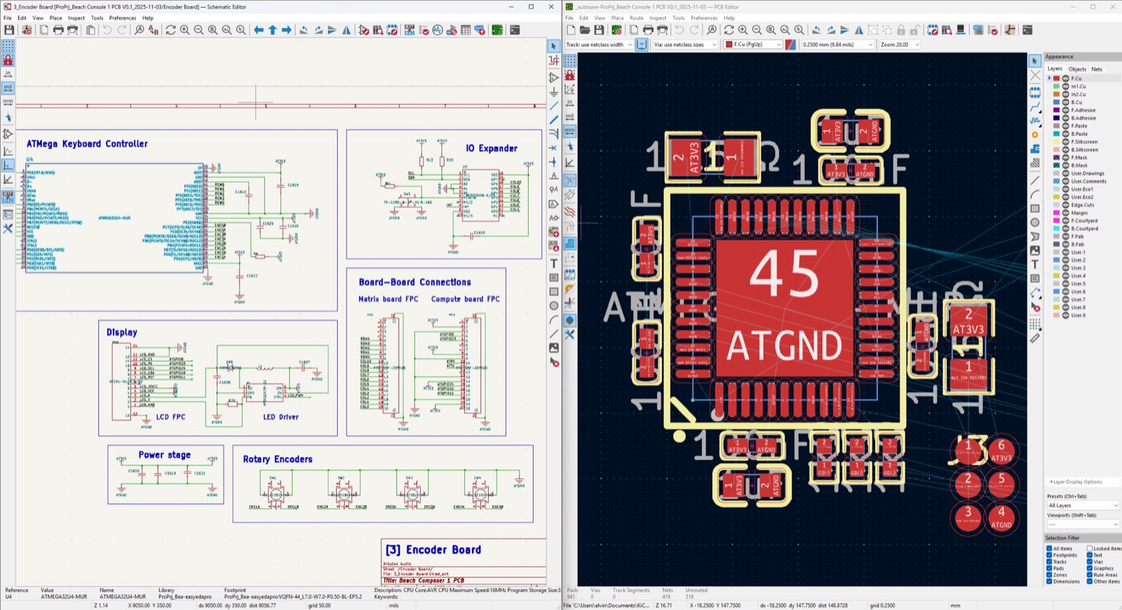Zoom in on schematic canvas
Screen dimensions: 1122x610
click(184, 30)
